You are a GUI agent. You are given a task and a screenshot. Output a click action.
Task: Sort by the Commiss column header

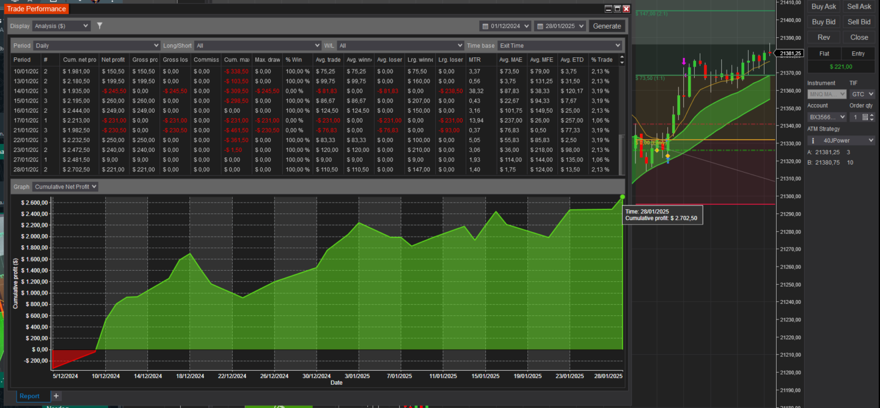[206, 60]
